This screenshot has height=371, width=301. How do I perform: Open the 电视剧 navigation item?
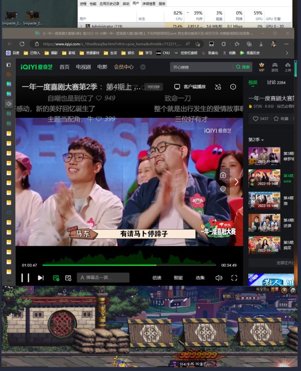click(83, 67)
